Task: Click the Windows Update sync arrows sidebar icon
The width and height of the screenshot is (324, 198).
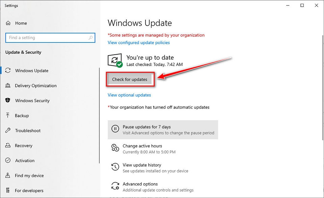Action: (8, 70)
